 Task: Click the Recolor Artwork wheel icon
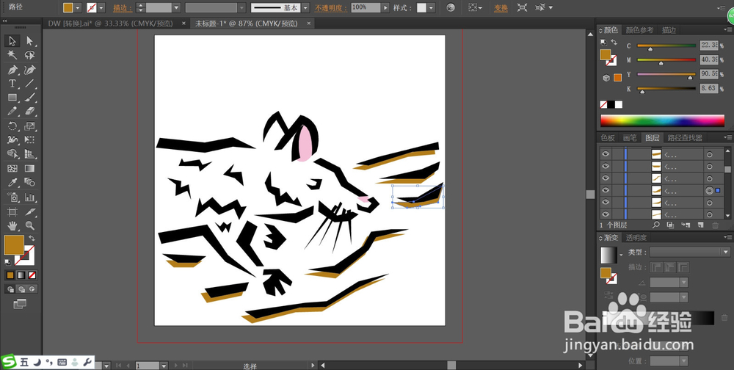(451, 8)
